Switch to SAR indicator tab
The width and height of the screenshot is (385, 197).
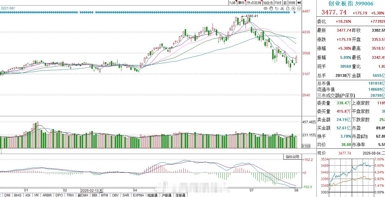point(126,195)
